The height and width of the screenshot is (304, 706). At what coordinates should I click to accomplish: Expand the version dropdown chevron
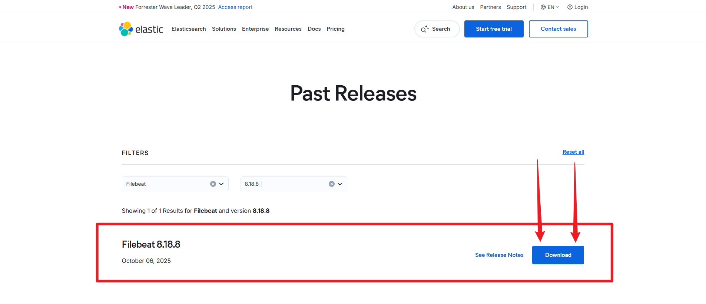tap(340, 184)
